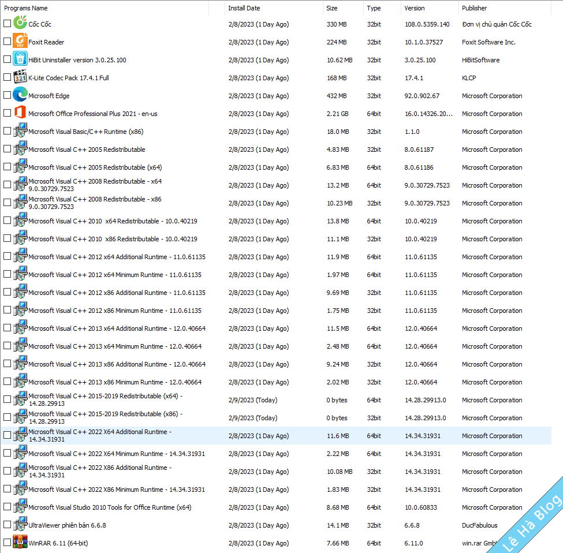This screenshot has height=553, width=563.
Task: Enable the checkbox for WinRAR 6.11
Action: 8,543
